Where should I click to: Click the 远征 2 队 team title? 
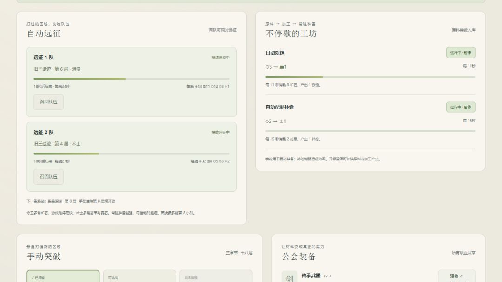pos(44,132)
